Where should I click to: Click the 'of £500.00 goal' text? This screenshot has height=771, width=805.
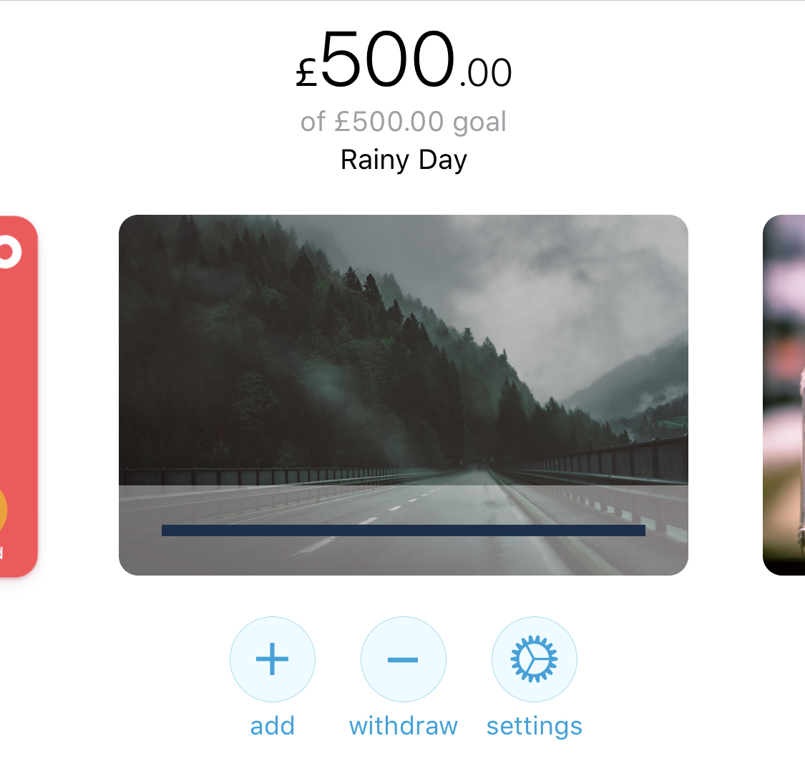[x=404, y=122]
